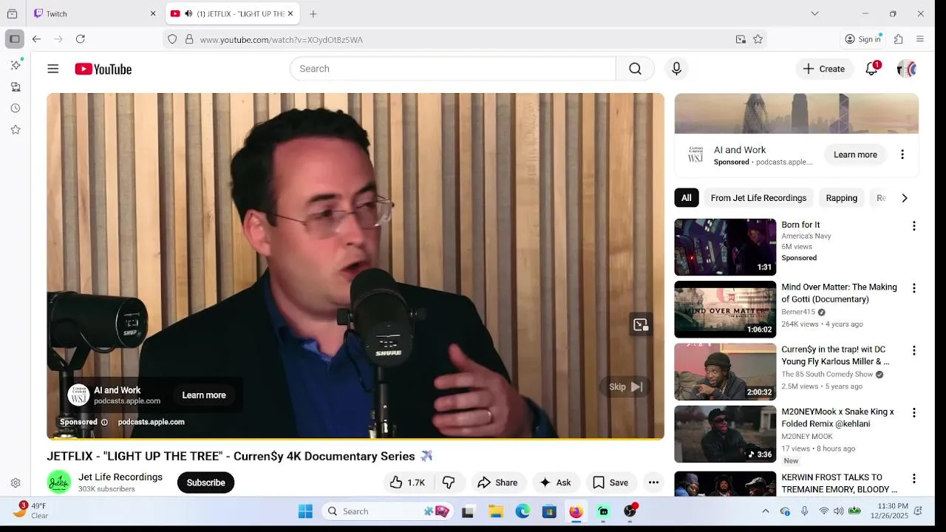Select the All filter chip
The image size is (946, 532).
[x=687, y=198]
